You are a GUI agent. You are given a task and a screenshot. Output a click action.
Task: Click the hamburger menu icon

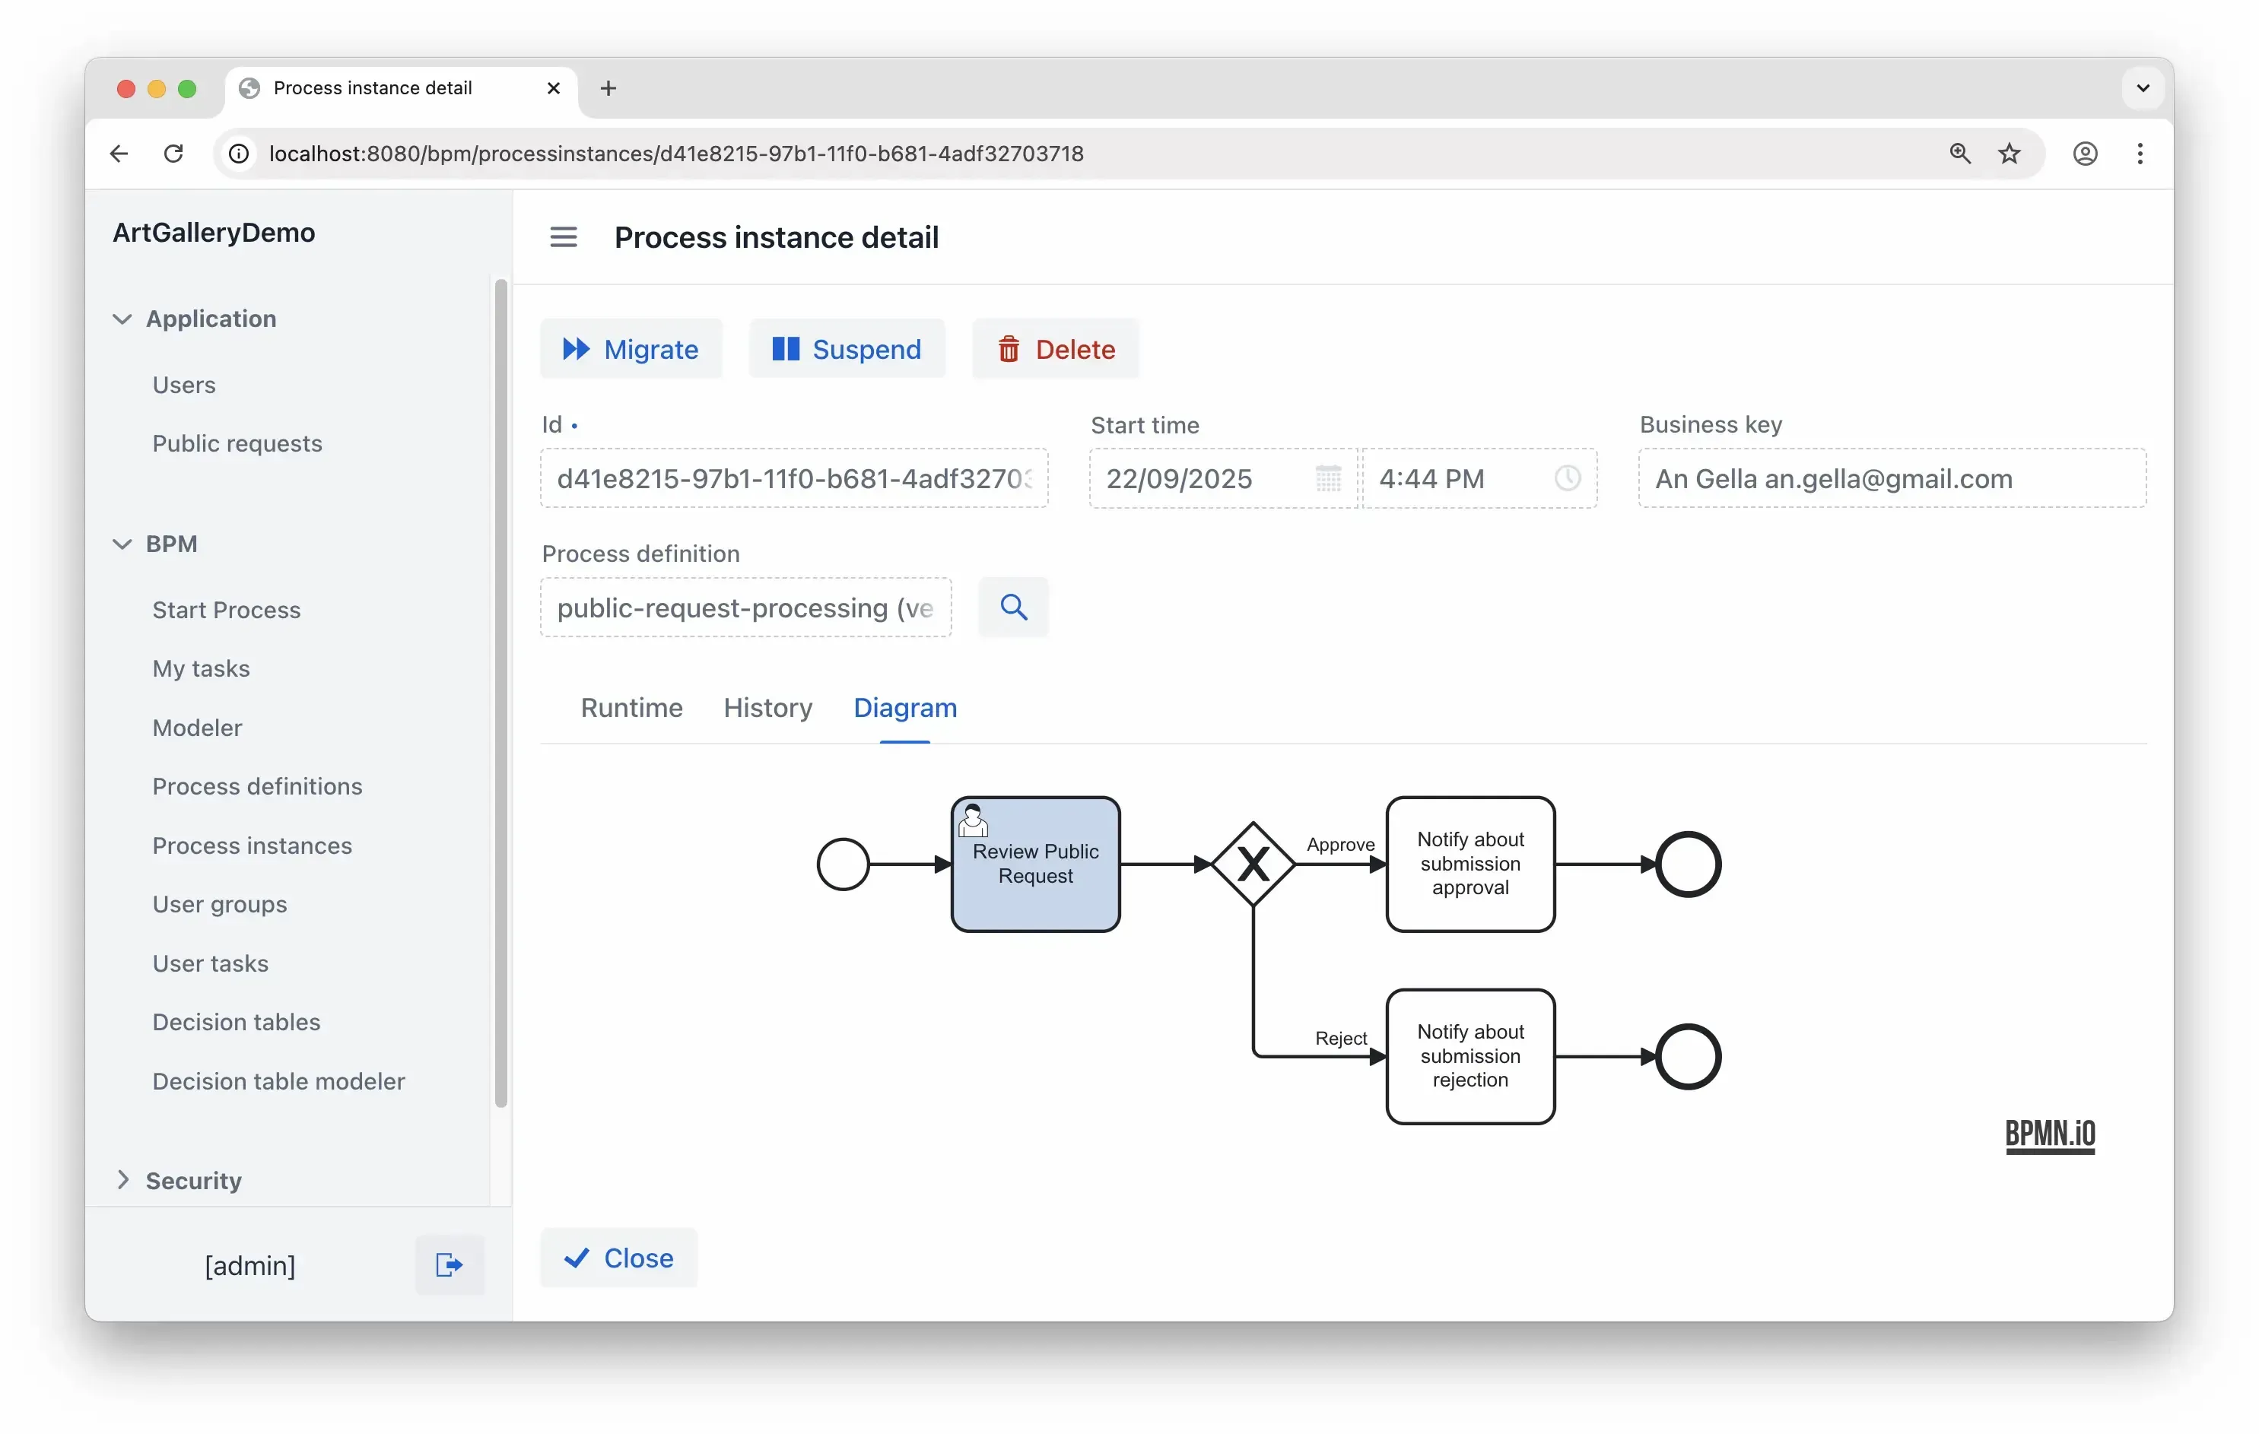point(563,237)
